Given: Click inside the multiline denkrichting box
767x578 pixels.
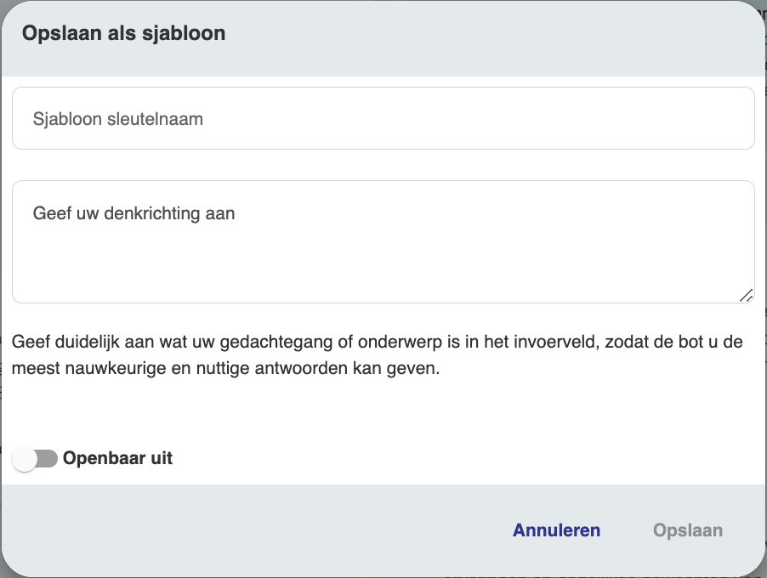Looking at the screenshot, I should [383, 255].
